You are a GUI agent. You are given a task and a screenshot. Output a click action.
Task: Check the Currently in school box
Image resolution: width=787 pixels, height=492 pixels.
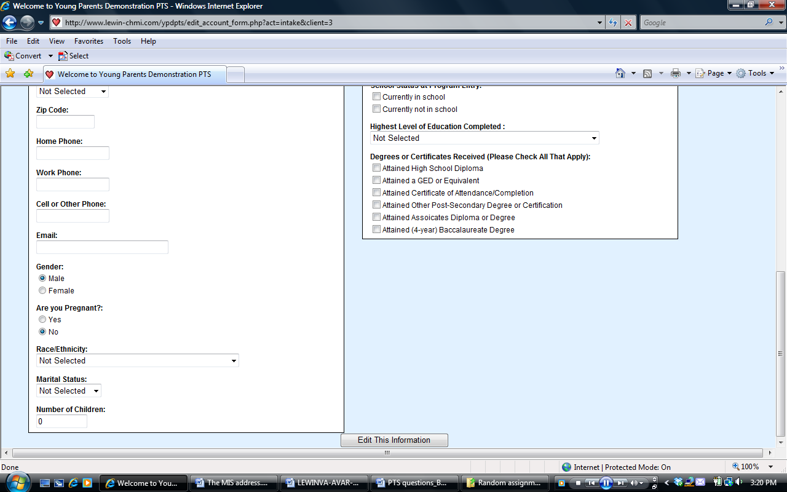coord(377,97)
